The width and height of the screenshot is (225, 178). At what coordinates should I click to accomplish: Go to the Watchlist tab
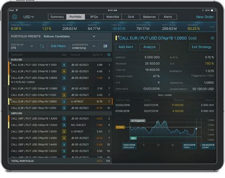tap(112, 17)
